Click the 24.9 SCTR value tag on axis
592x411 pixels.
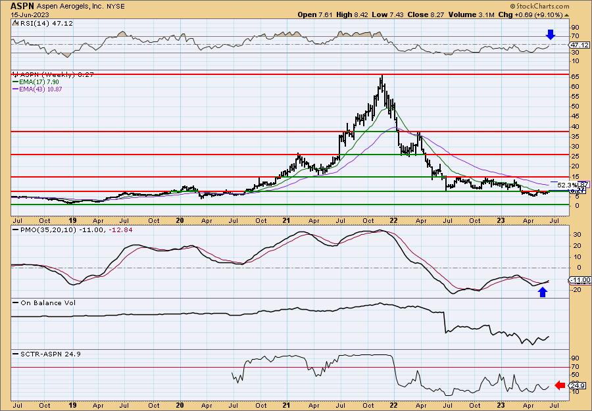[x=578, y=386]
